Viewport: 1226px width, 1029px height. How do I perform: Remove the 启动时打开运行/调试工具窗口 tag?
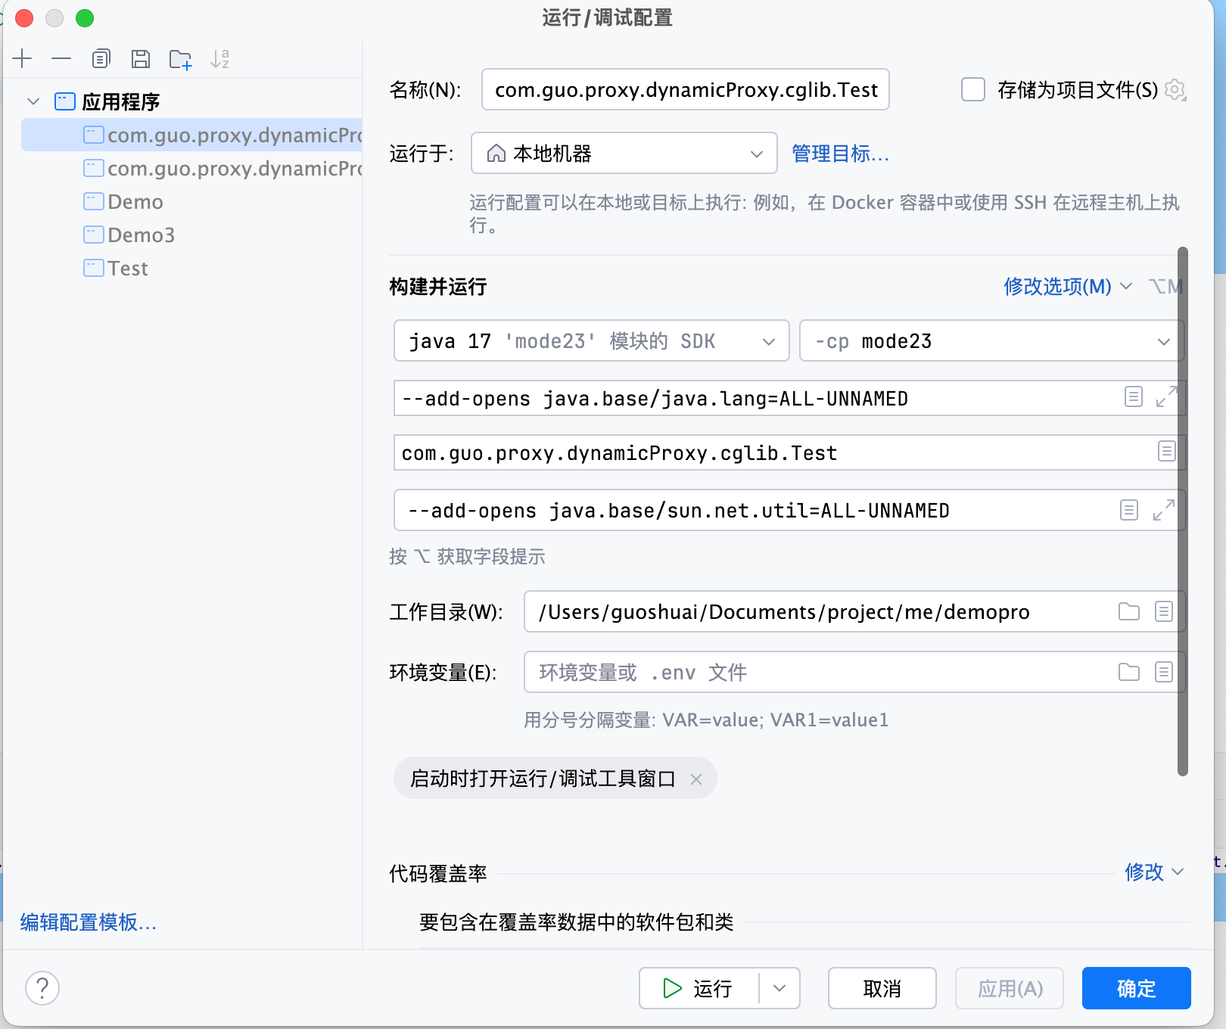(696, 779)
